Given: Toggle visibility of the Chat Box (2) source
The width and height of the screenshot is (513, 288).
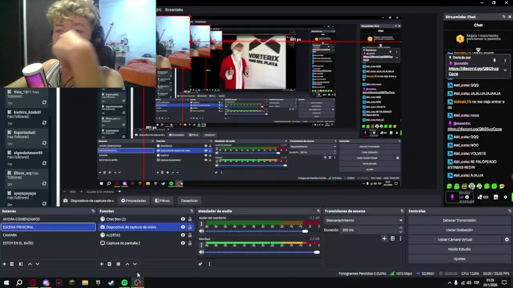Looking at the screenshot, I should coord(183,219).
